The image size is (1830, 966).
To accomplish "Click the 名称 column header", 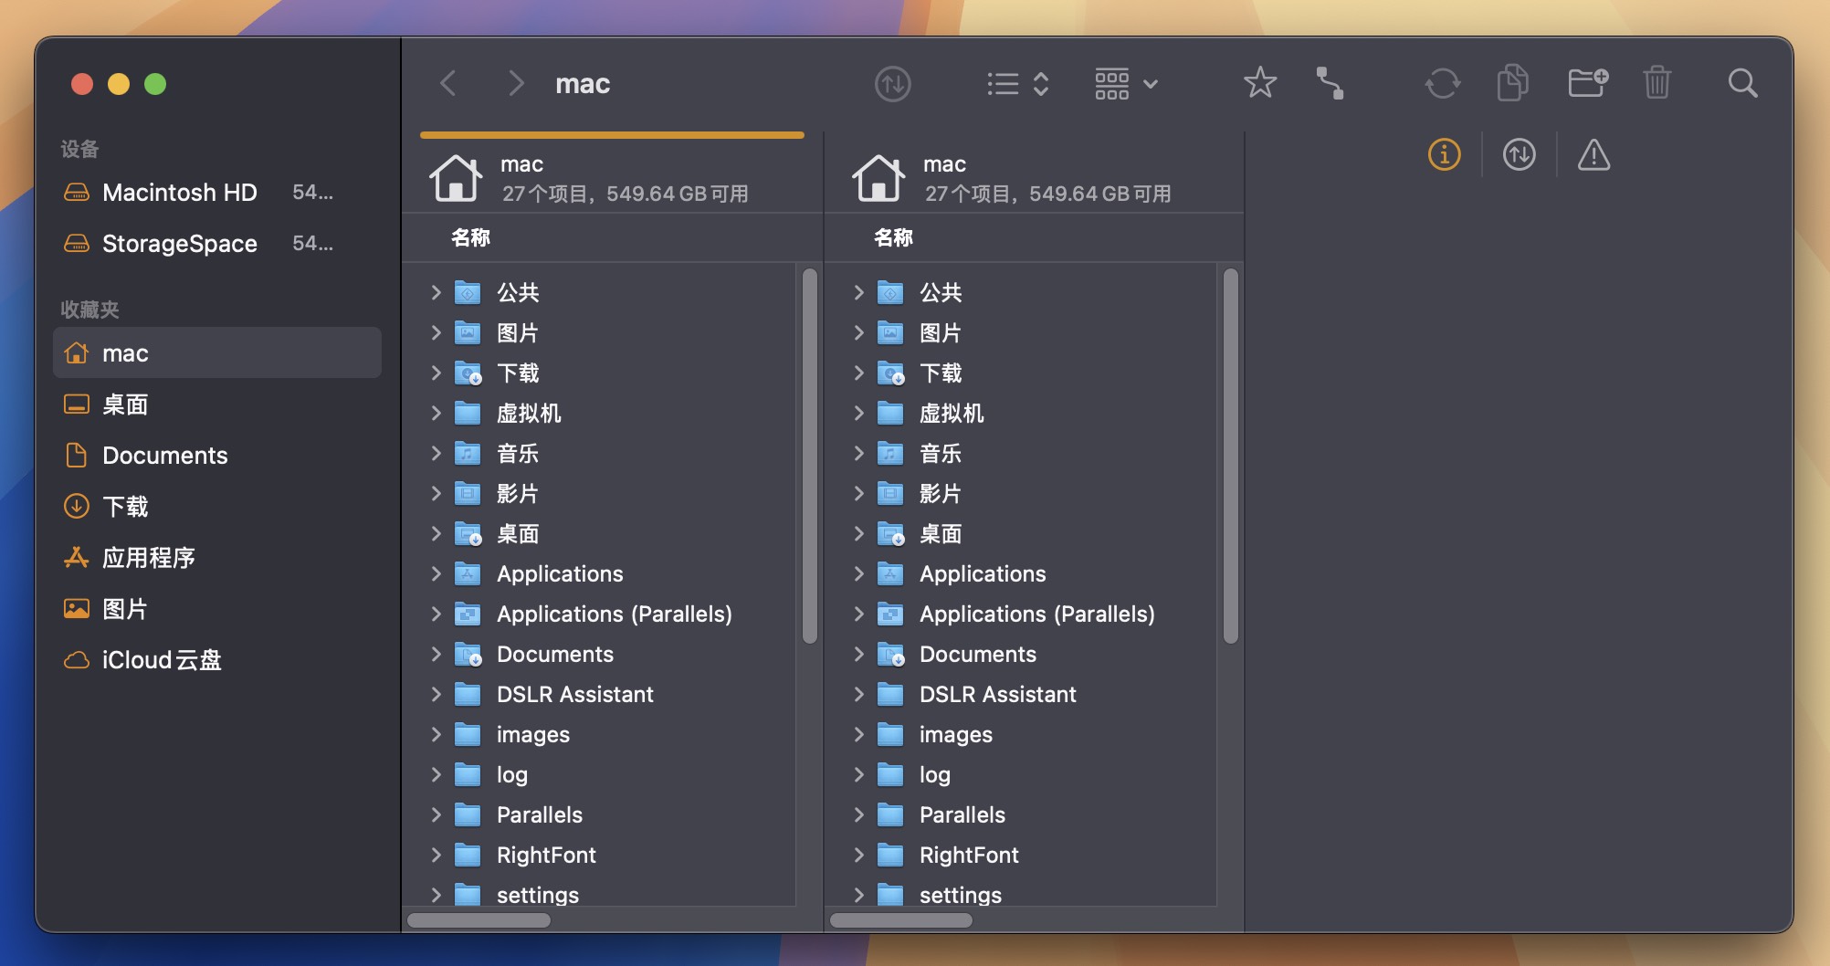I will 469,236.
